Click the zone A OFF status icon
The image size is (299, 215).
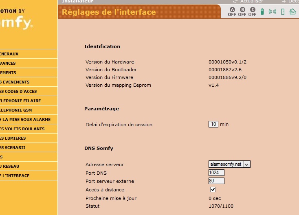(232, 11)
